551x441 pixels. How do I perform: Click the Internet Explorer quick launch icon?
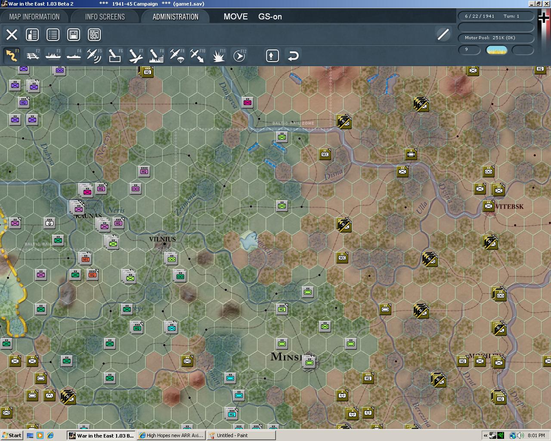tap(50, 435)
